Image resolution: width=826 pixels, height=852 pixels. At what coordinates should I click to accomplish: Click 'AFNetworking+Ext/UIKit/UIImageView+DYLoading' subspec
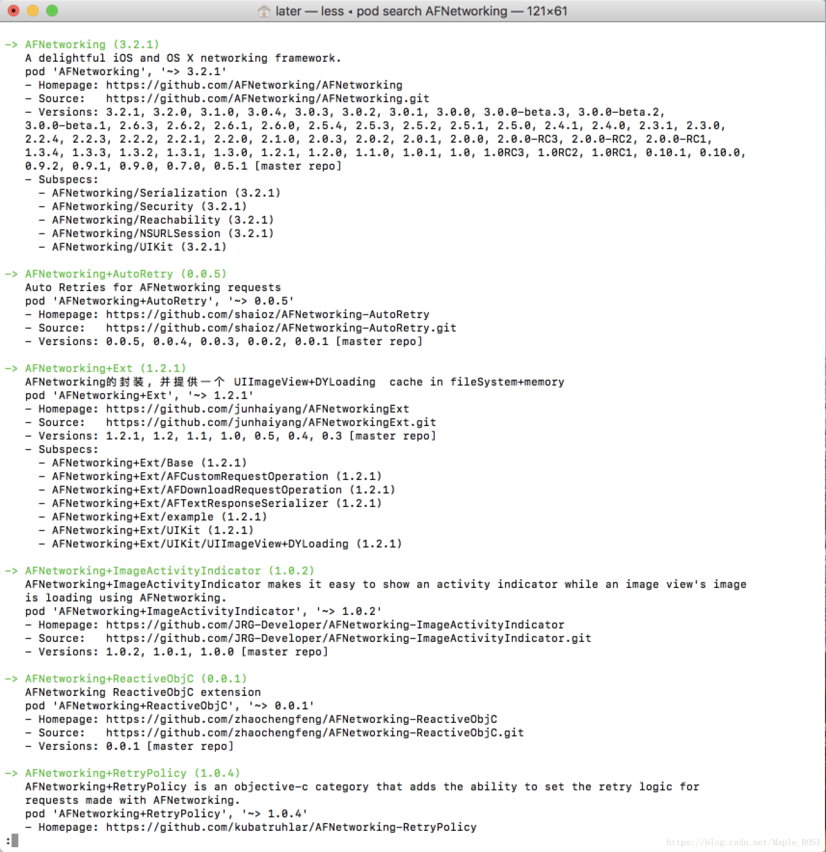227,544
